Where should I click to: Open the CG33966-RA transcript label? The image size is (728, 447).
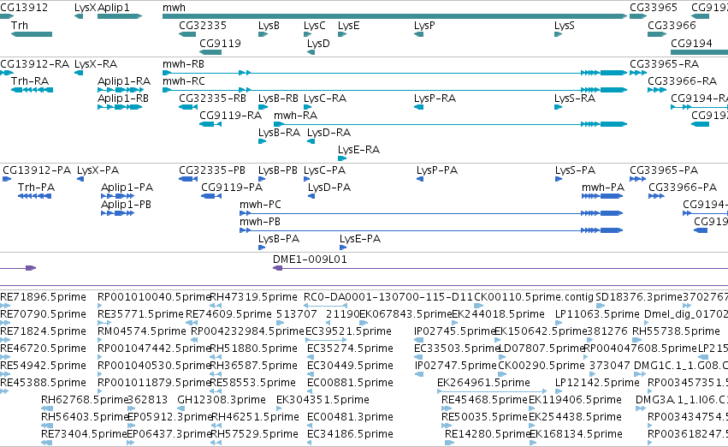pos(683,80)
